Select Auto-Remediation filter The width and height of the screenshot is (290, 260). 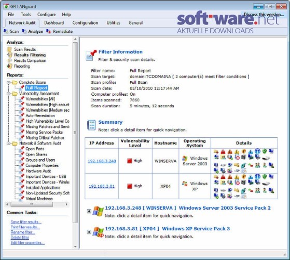point(40,115)
